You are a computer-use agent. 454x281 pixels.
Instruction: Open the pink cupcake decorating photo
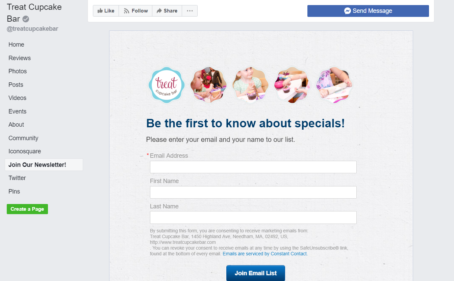292,85
